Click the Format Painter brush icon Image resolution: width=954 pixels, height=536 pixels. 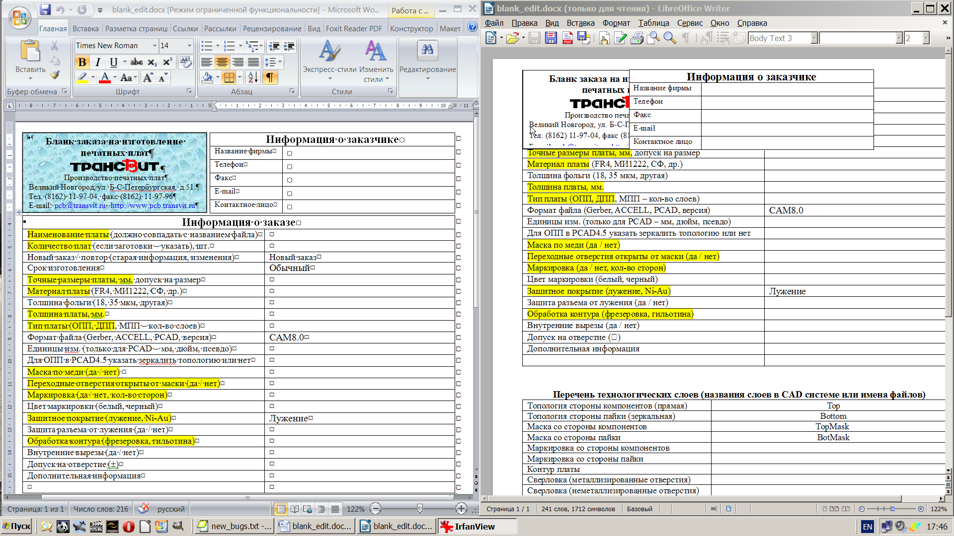click(55, 75)
